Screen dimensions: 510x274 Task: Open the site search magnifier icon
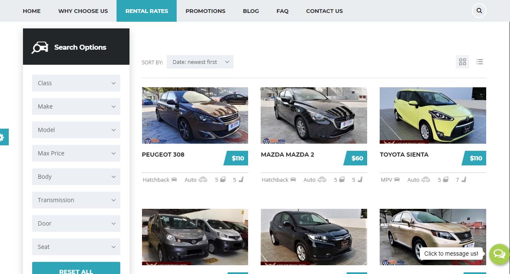479,11
